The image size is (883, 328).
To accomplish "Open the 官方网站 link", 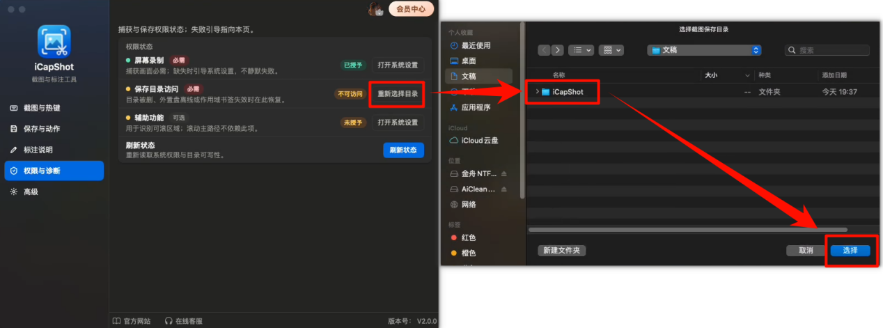I will [132, 321].
